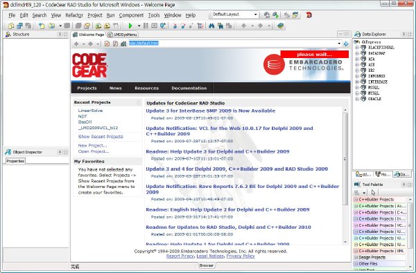Expand Other Files category in Tool Palette

356,263
